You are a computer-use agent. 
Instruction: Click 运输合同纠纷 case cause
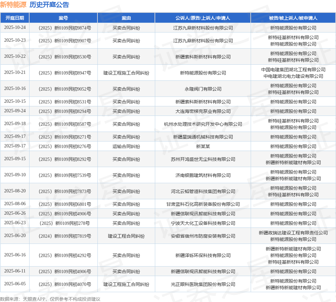pyautogui.click(x=126, y=147)
